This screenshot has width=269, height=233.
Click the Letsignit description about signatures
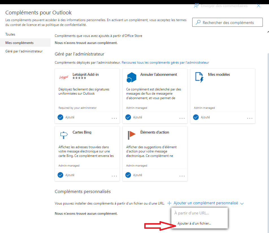point(84,91)
